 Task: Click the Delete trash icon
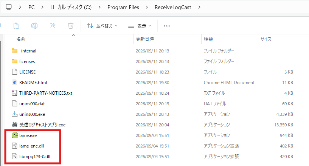(x=71, y=26)
